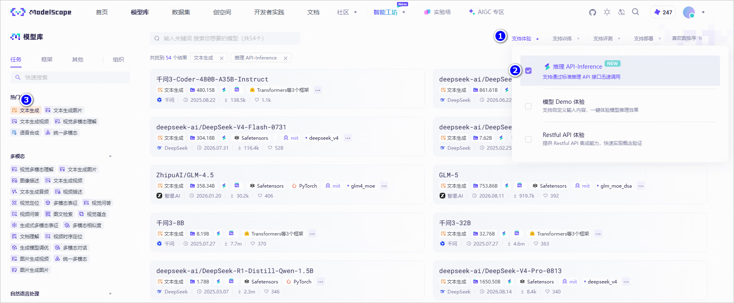Click the ellipsis on 千问3-8B card
Image resolution: width=734 pixels, height=303 pixels.
click(x=312, y=234)
